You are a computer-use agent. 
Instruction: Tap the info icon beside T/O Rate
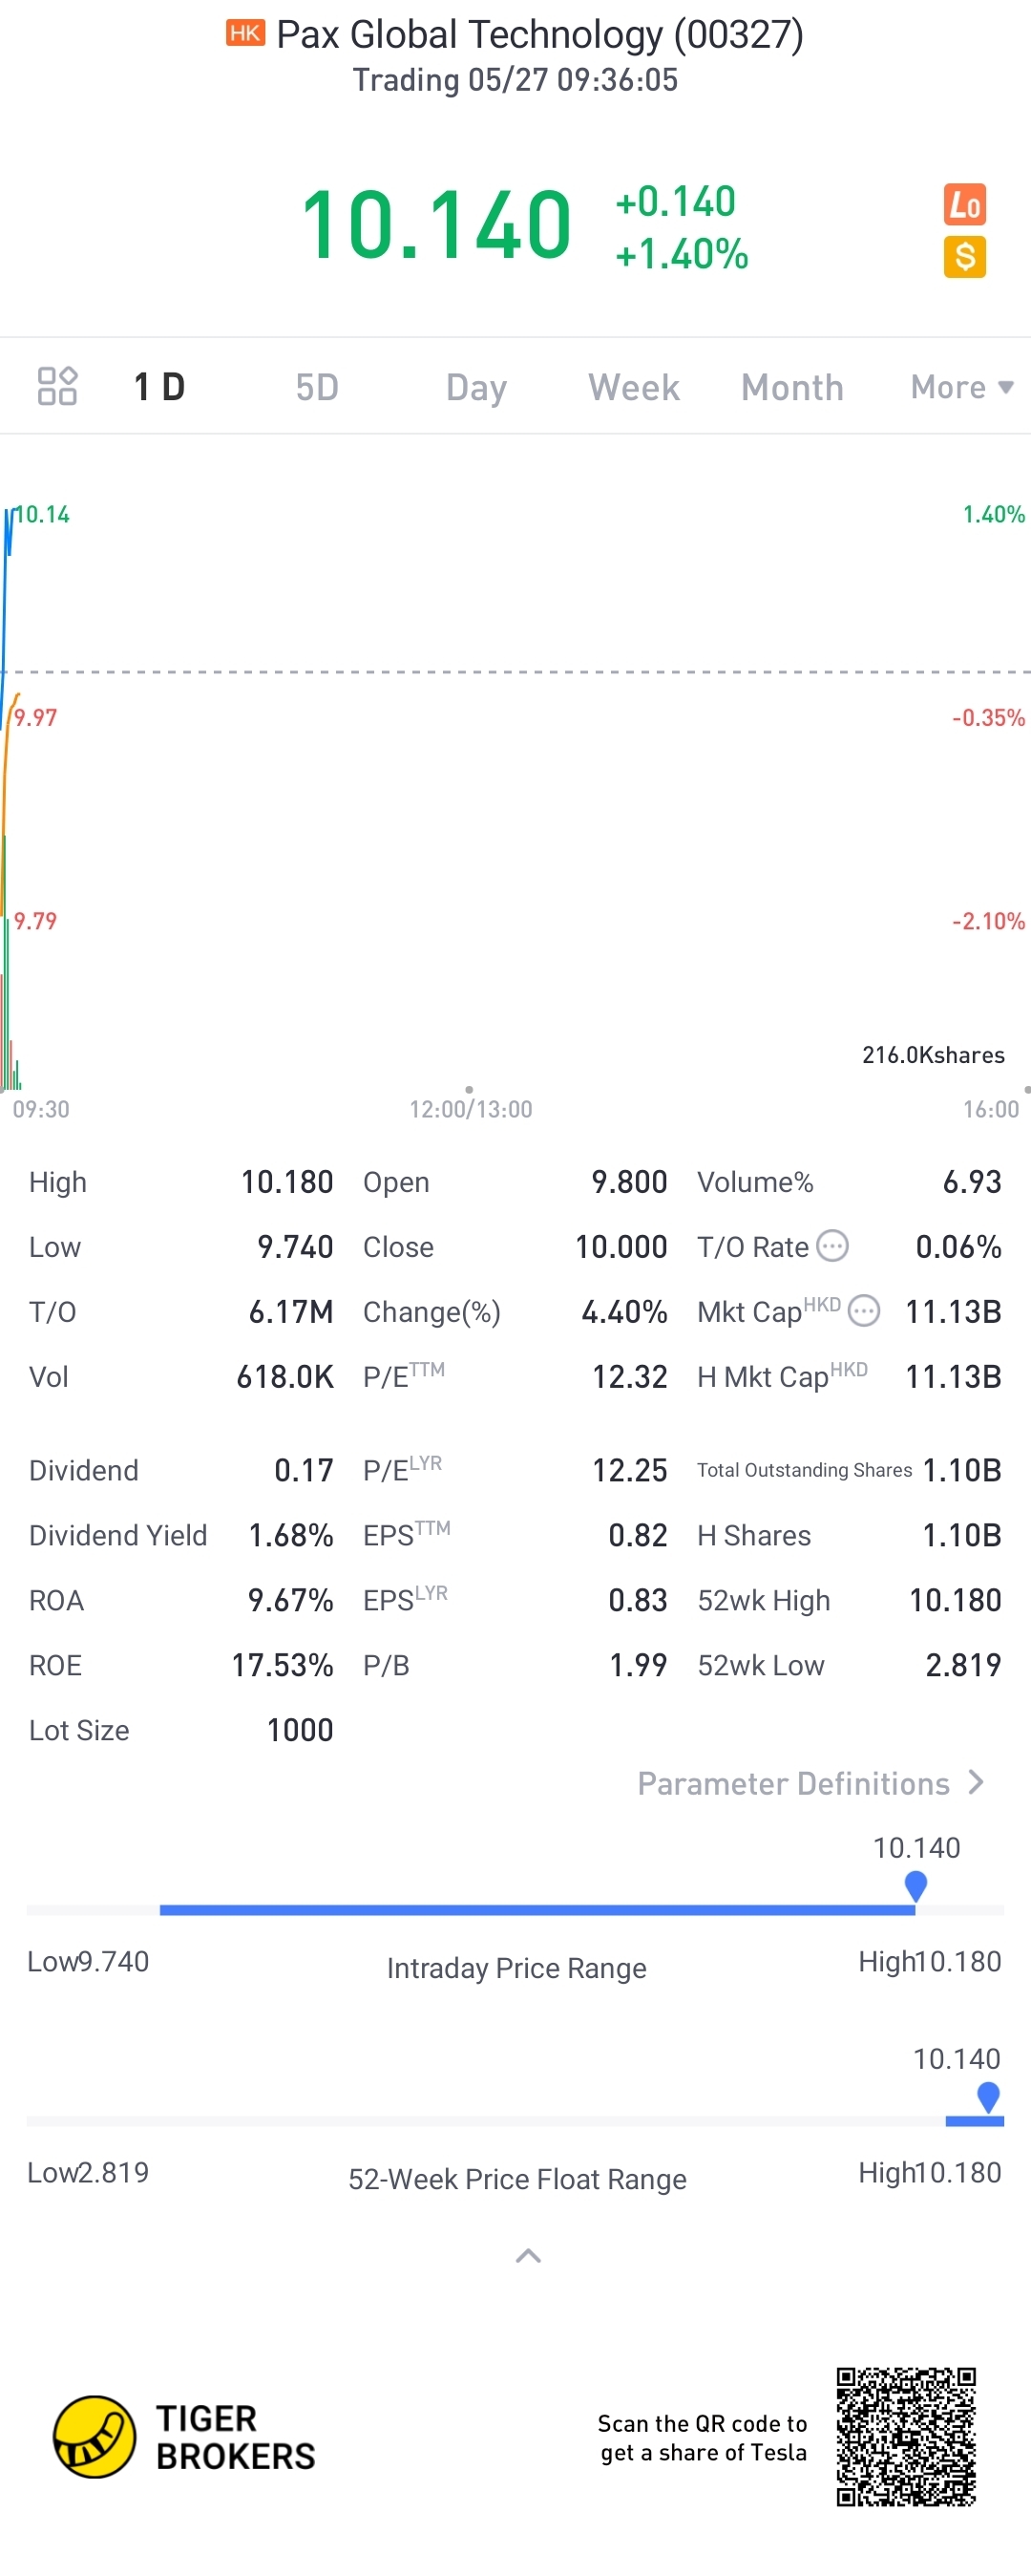click(x=832, y=1246)
